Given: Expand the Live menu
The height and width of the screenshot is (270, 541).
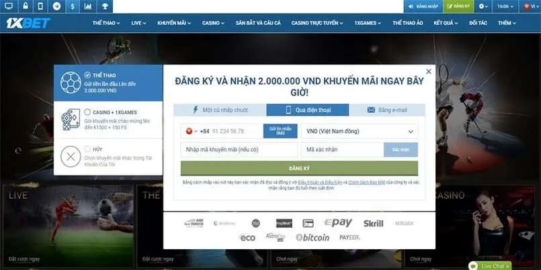Looking at the screenshot, I should [x=138, y=23].
